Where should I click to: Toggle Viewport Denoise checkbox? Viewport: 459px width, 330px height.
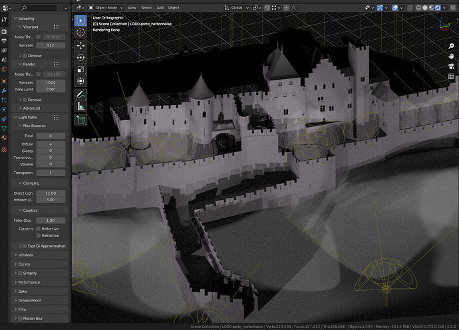25,56
